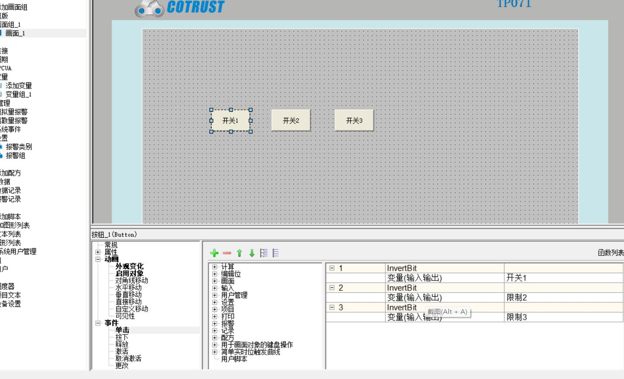Select the 按下 event
624x379 pixels.
point(122,337)
